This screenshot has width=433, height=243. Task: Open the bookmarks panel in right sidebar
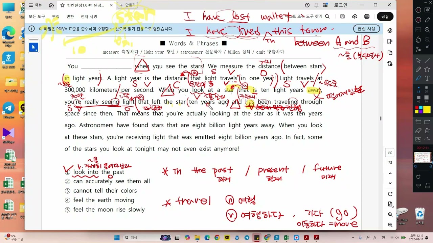tap(390, 42)
